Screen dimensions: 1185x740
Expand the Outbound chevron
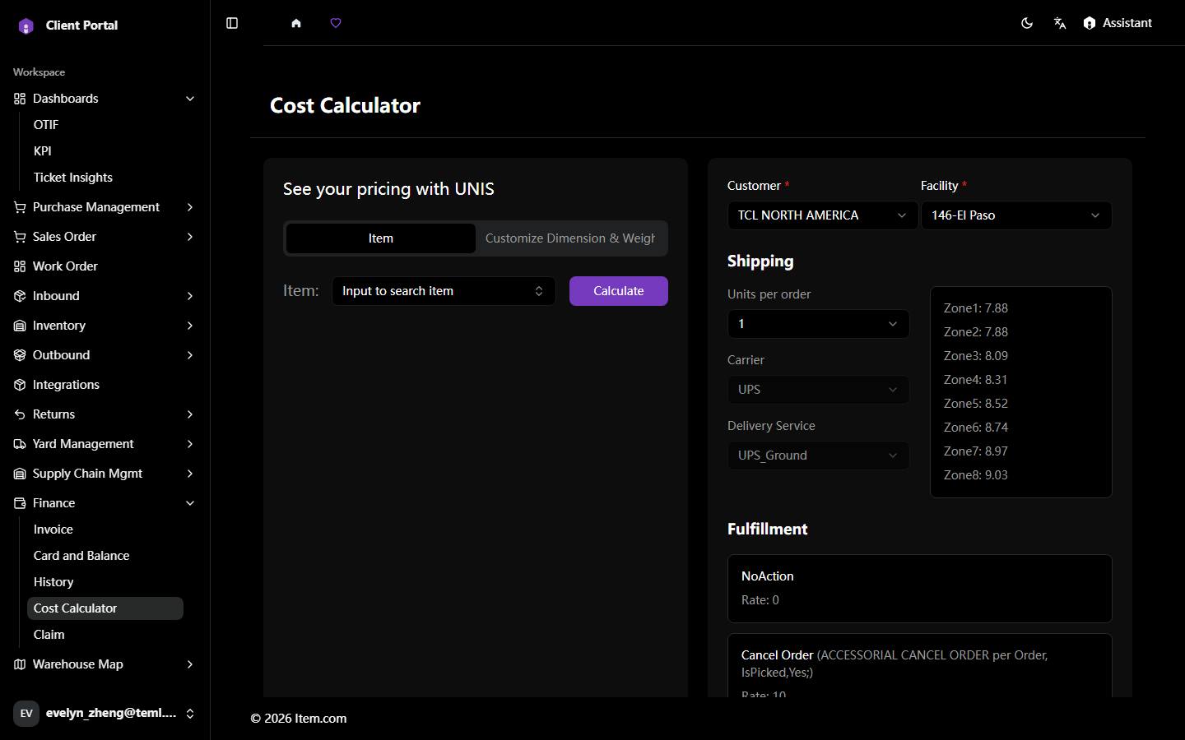190,355
